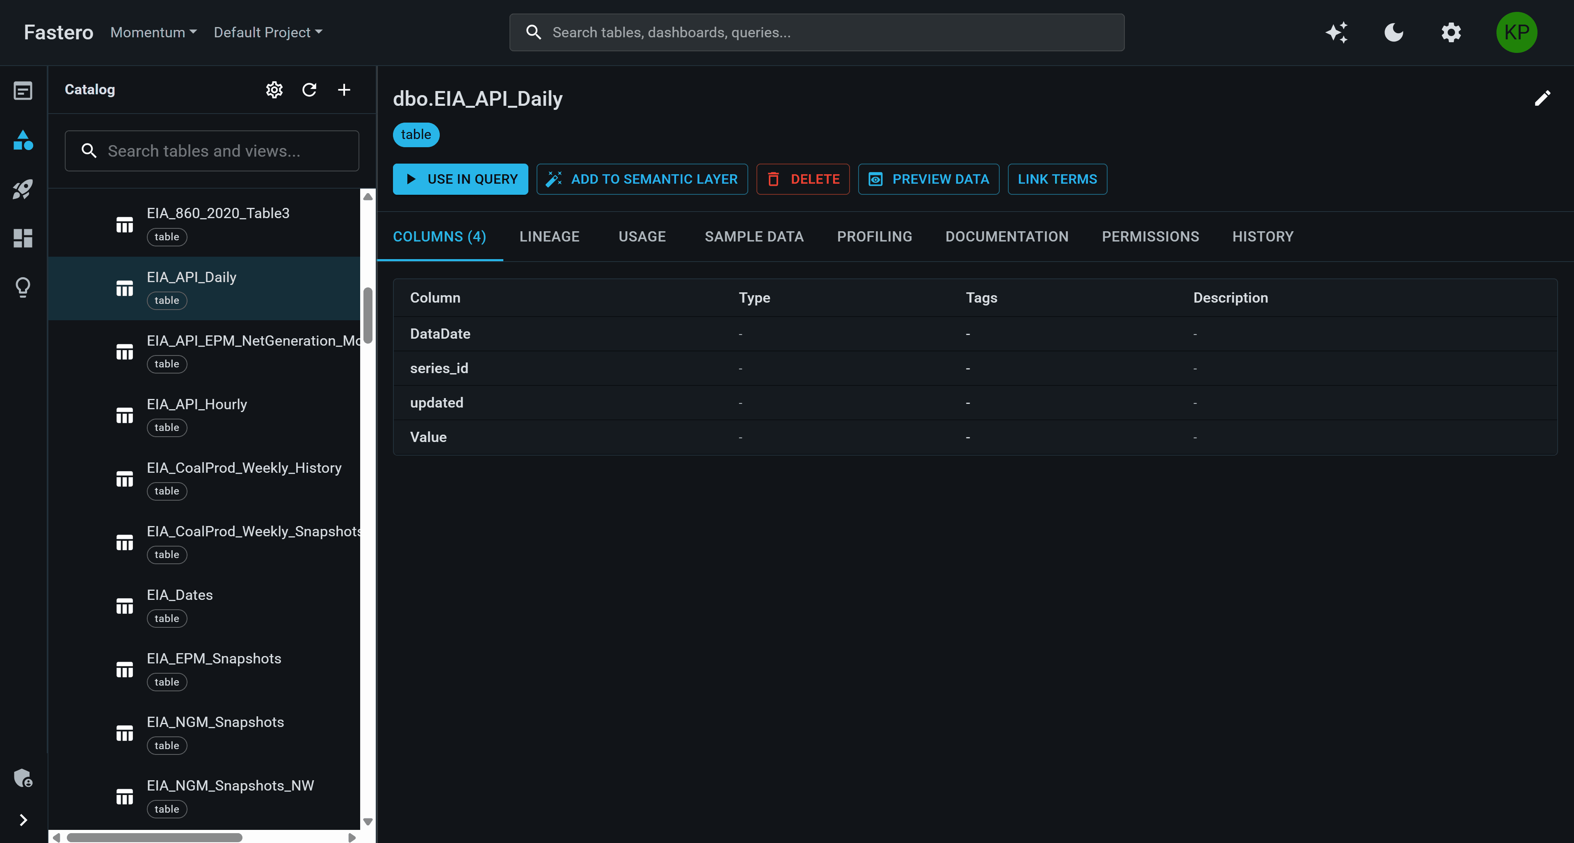
Task: Refresh the Catalog list
Action: click(309, 89)
